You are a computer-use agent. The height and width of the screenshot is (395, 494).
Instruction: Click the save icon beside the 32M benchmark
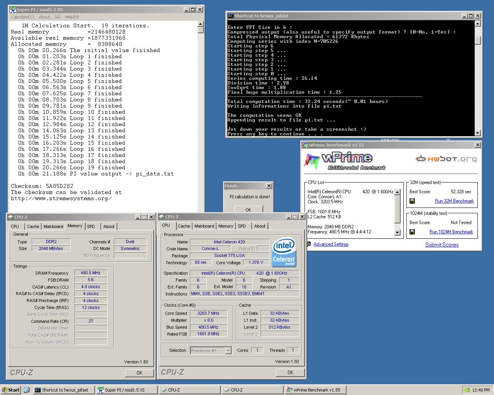click(x=412, y=201)
